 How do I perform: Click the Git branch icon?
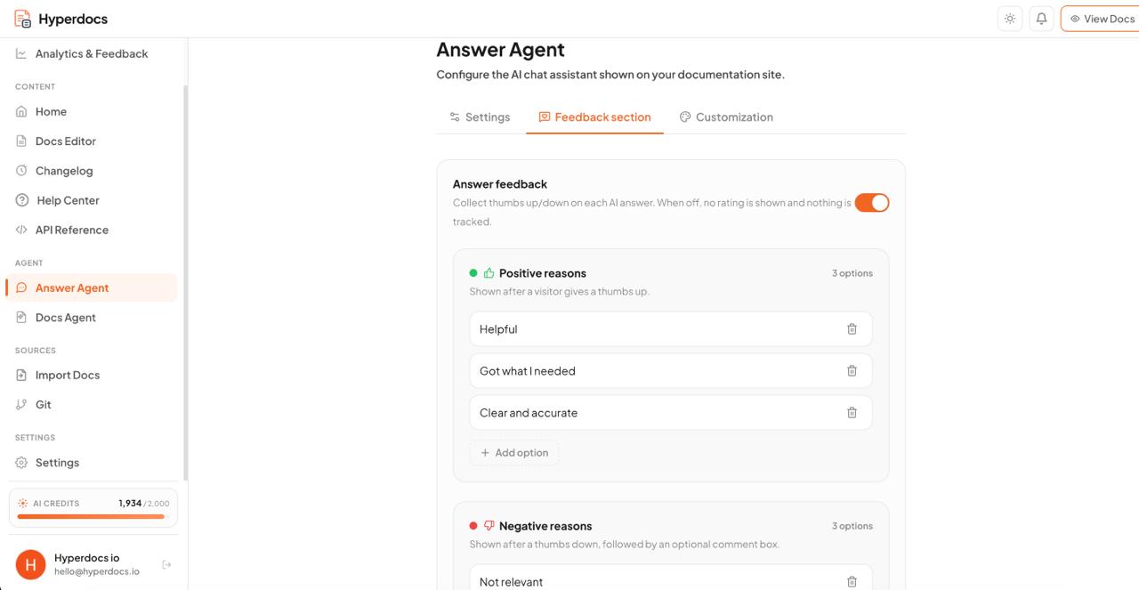(x=21, y=404)
